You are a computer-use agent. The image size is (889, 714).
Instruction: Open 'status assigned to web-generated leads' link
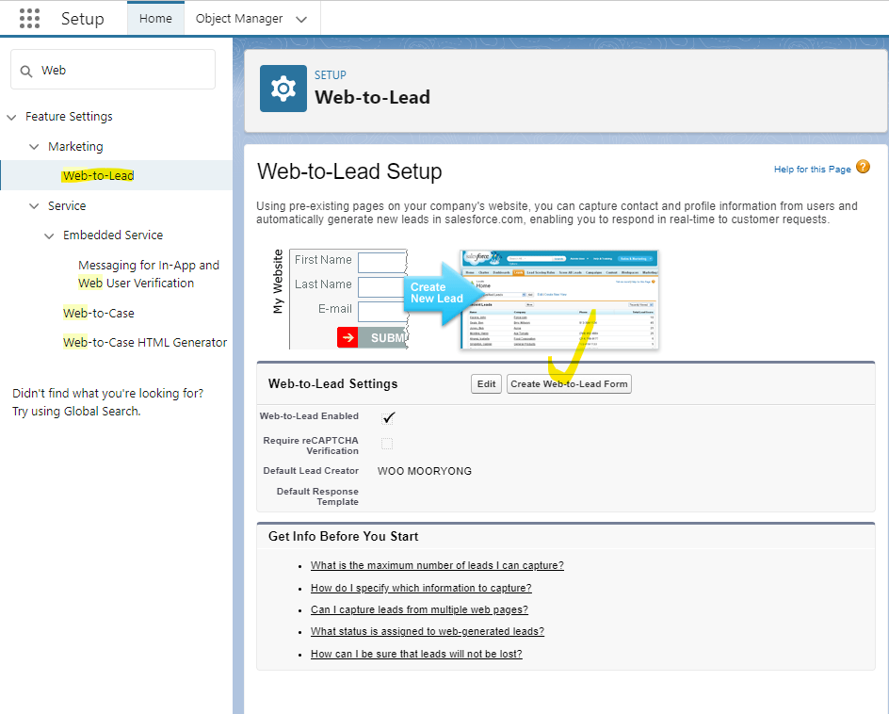coord(428,631)
